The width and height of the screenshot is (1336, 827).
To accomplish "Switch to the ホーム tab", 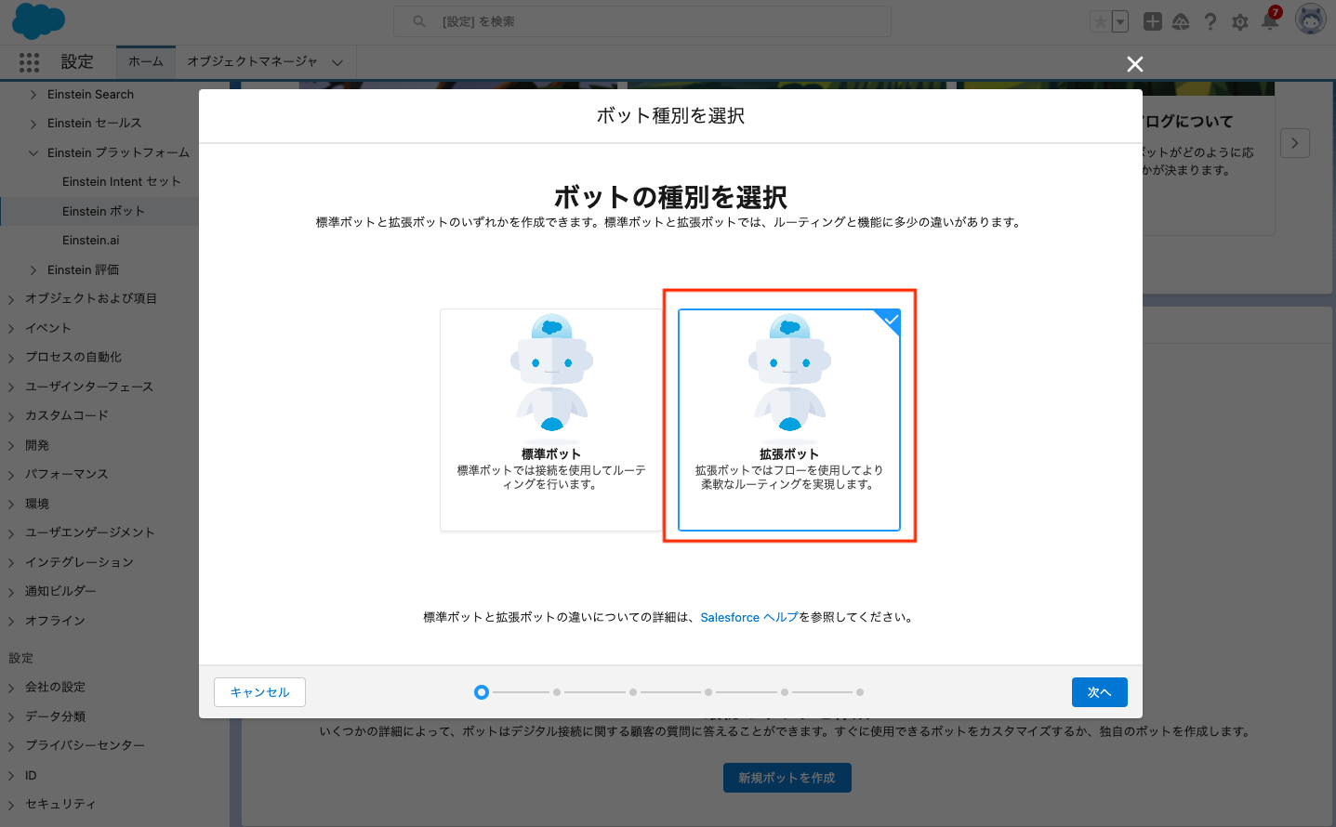I will tap(145, 62).
